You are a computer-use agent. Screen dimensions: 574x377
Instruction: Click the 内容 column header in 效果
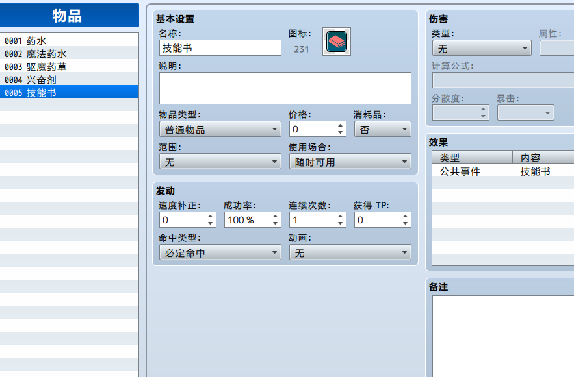[x=543, y=158]
